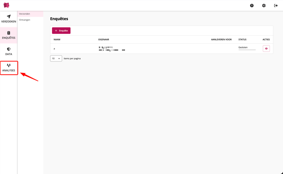Click the pink app logo icon
Image resolution: width=283 pixels, height=174 pixels.
(x=6, y=5)
